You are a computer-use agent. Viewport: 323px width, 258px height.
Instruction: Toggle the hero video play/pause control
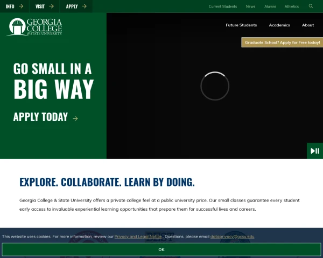[x=315, y=151]
